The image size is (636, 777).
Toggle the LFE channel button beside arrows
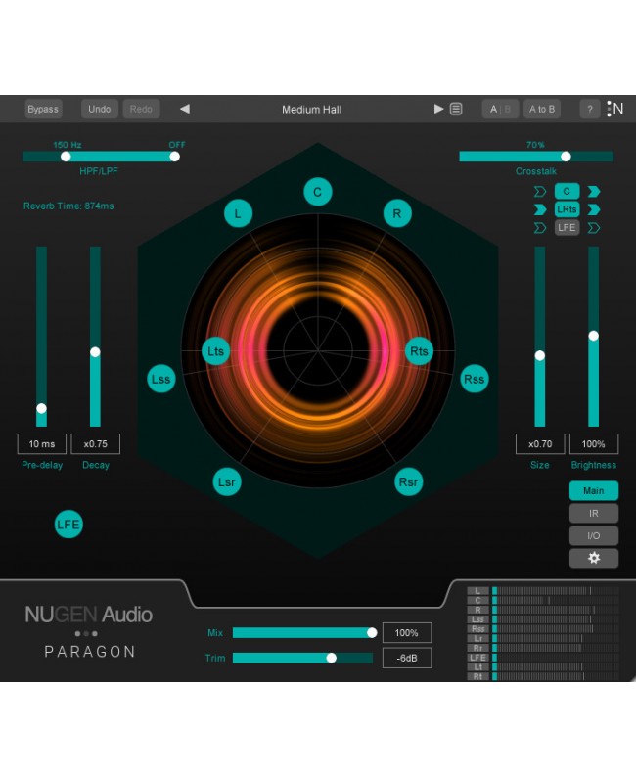tap(567, 227)
